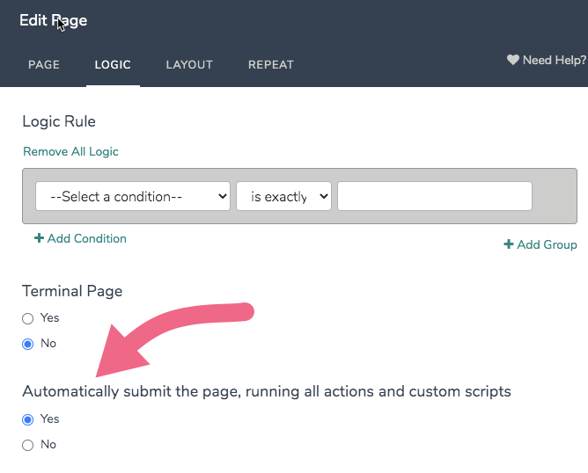This screenshot has height=473, width=588.
Task: Click the condition value text field
Action: click(x=435, y=196)
